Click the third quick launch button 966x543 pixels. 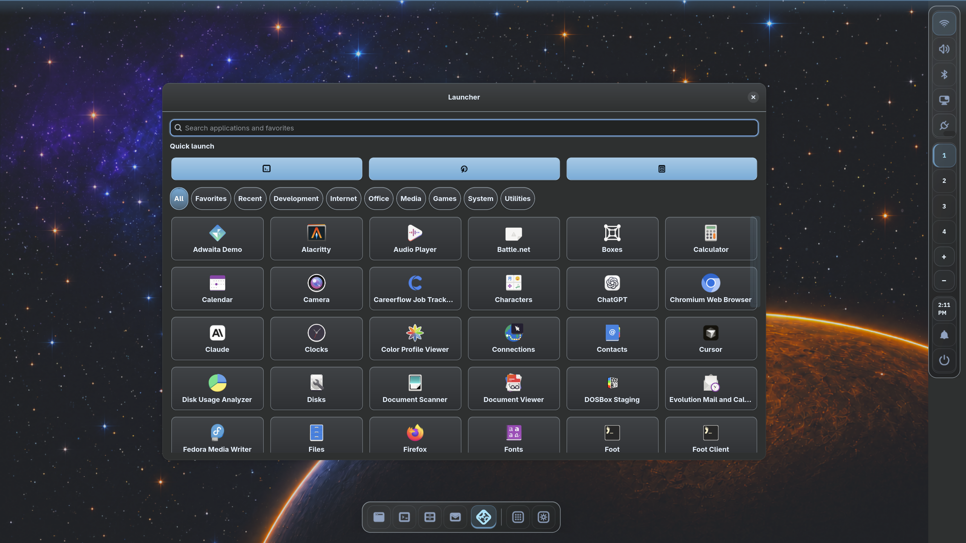pos(661,169)
